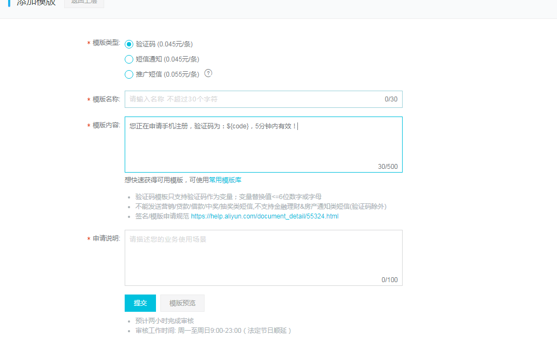
Task: Click the 模版名称 field label
Action: (106, 99)
